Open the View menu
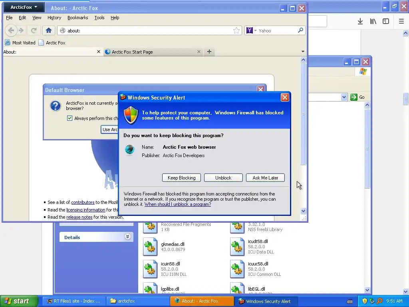 pyautogui.click(x=37, y=18)
